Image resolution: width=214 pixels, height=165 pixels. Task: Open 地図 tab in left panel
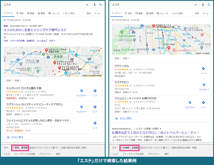coord(20,13)
